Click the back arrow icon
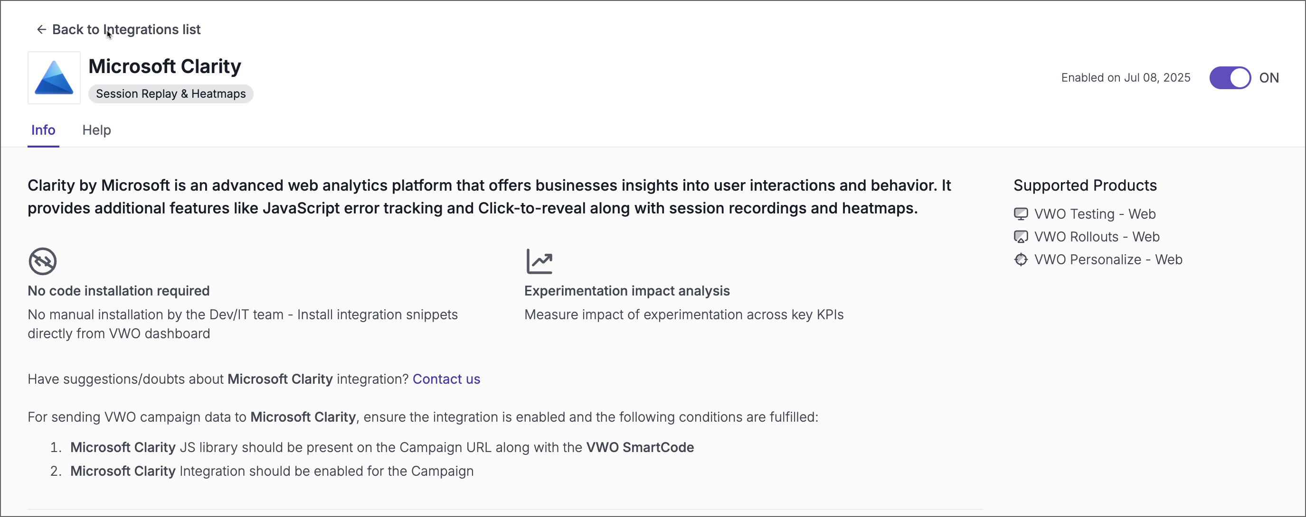Image resolution: width=1306 pixels, height=517 pixels. [x=42, y=29]
